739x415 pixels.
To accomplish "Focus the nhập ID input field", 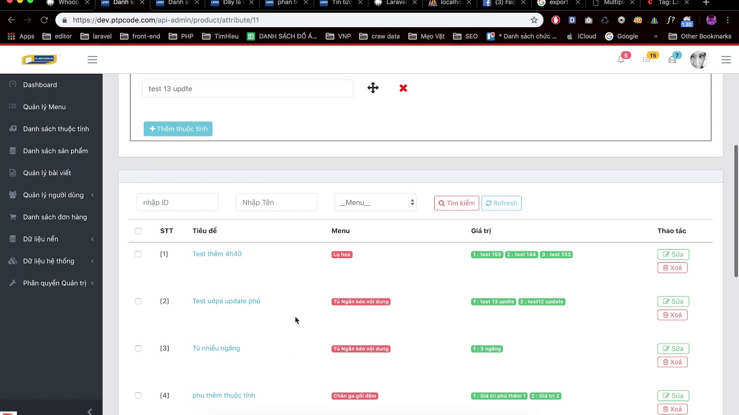I will click(x=177, y=202).
